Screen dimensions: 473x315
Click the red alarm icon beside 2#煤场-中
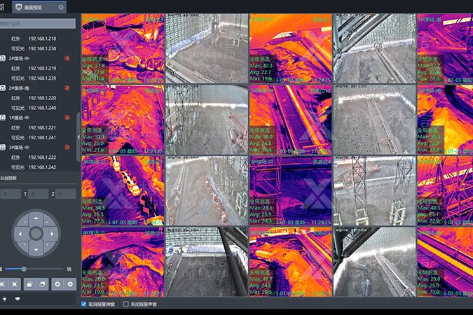[x=67, y=58]
